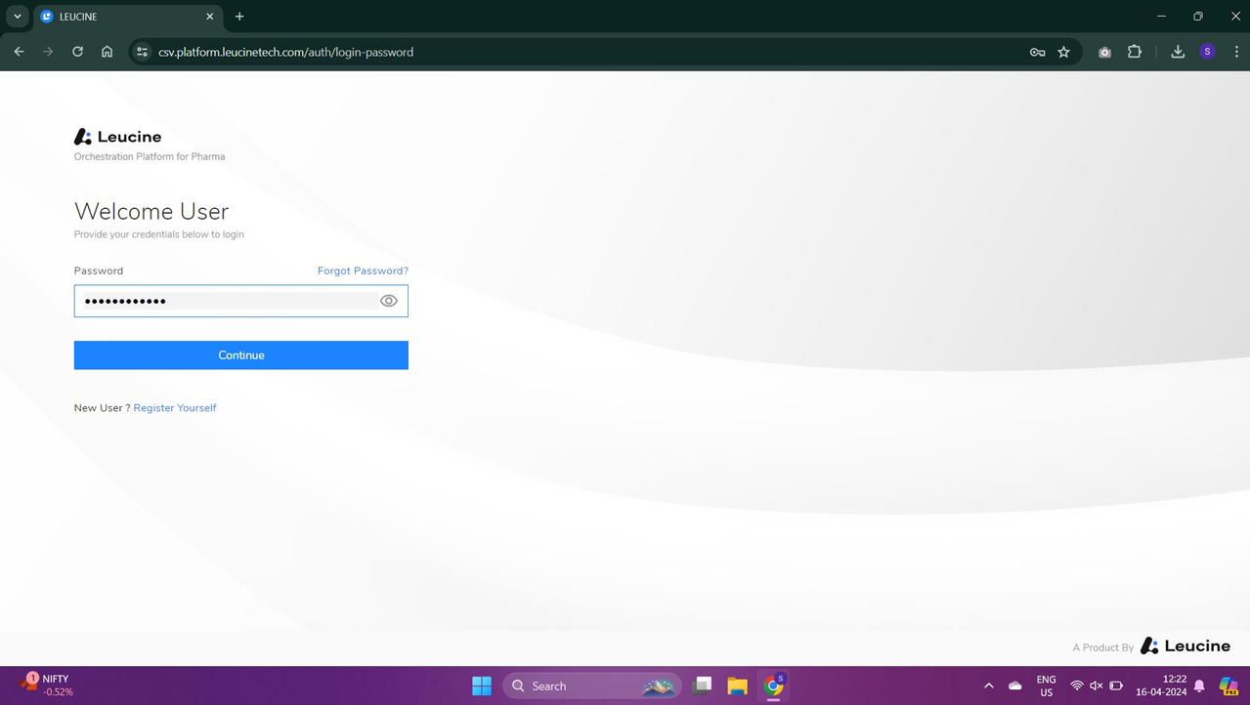Image resolution: width=1250 pixels, height=705 pixels.
Task: Open the browser Extensions puzzle icon
Action: (1134, 52)
